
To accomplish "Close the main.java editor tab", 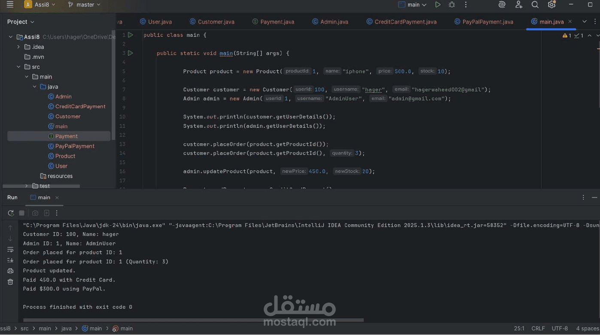I will coord(570,21).
